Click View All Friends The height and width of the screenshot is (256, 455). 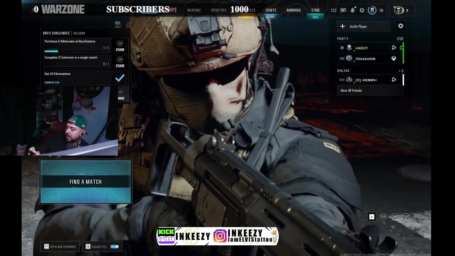(x=370, y=90)
